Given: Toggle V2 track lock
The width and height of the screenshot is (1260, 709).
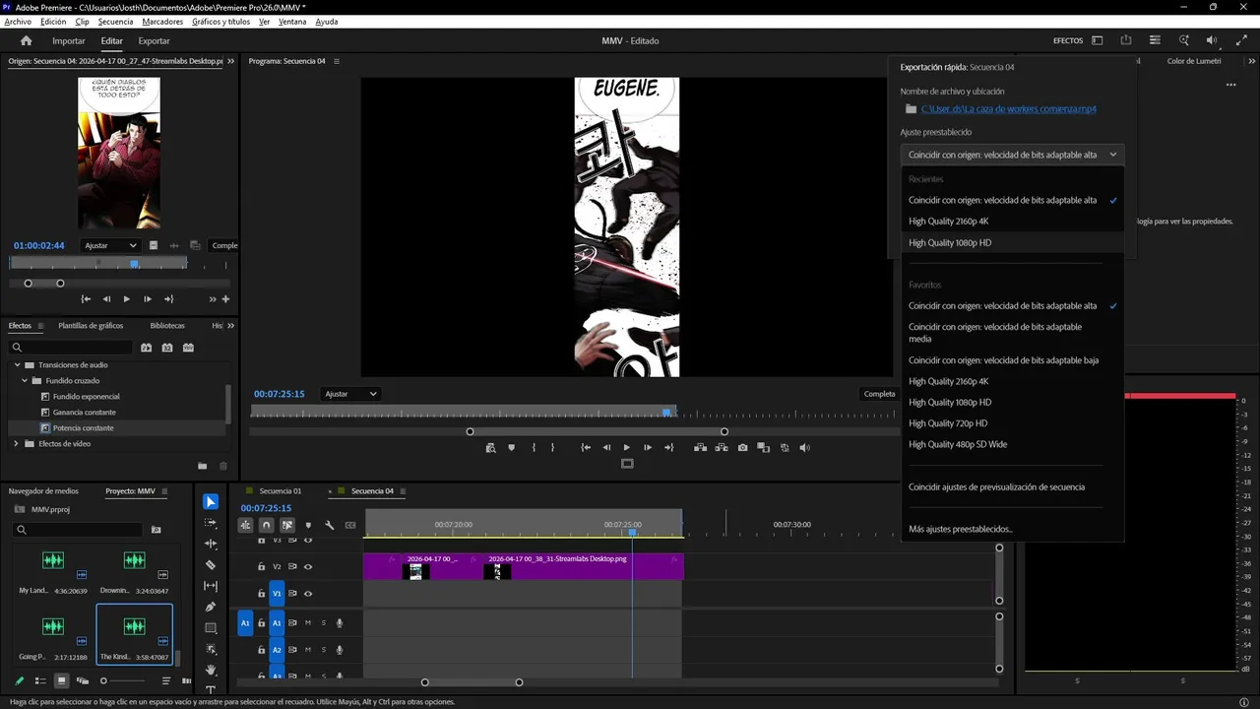Looking at the screenshot, I should 261,567.
